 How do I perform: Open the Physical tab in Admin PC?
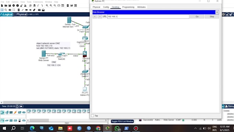click(96, 7)
